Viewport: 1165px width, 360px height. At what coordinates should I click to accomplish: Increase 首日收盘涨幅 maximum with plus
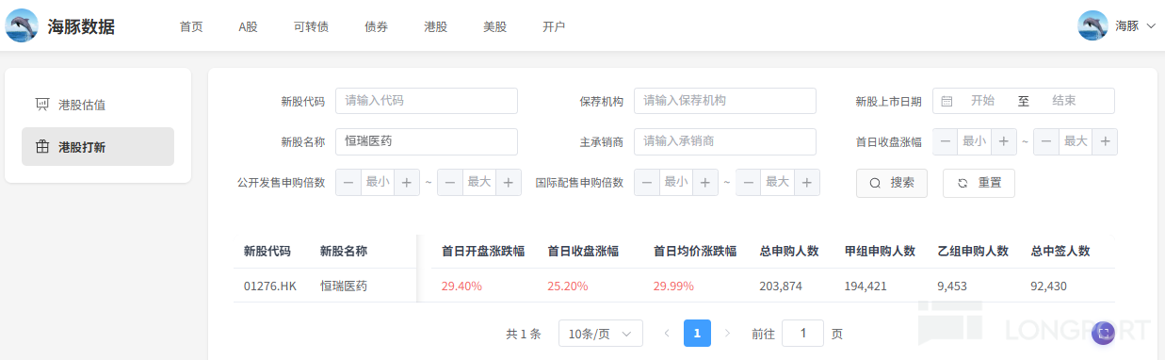(x=1105, y=141)
